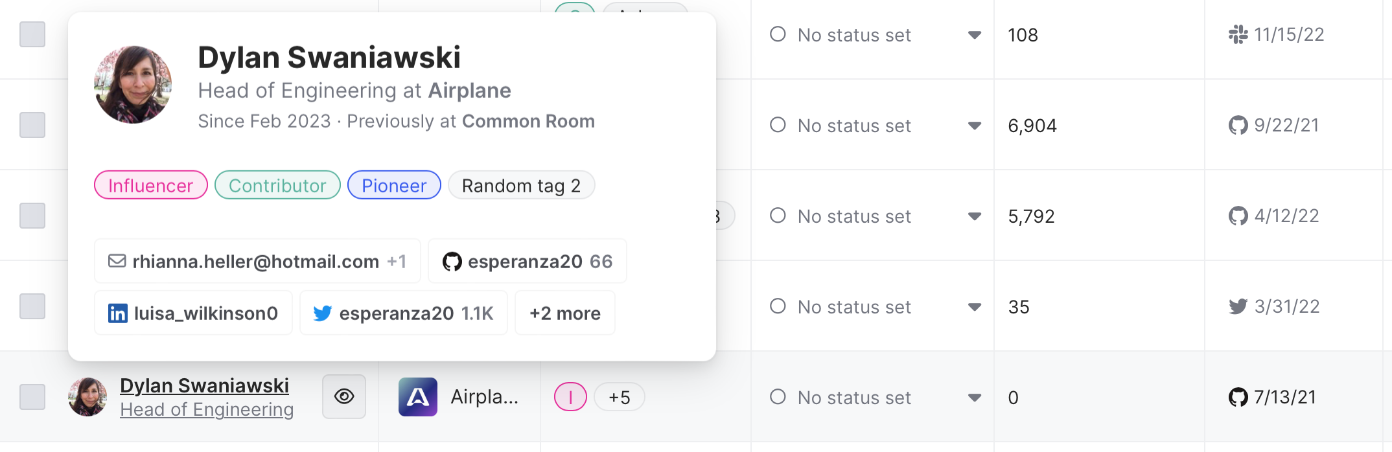Toggle the eye preview button for Dylan
The image size is (1392, 452).
point(344,396)
